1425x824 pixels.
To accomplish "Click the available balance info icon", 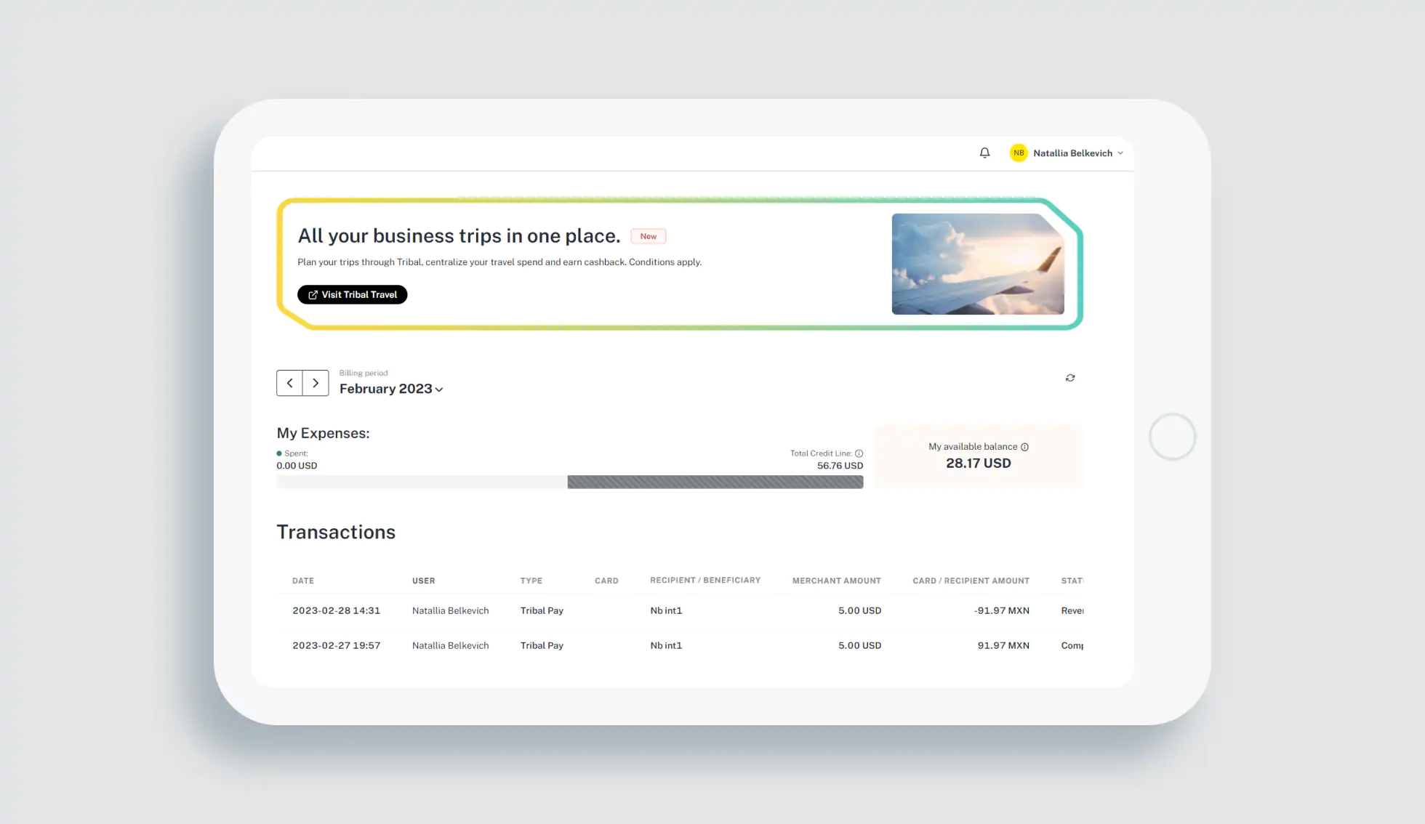I will [1024, 447].
